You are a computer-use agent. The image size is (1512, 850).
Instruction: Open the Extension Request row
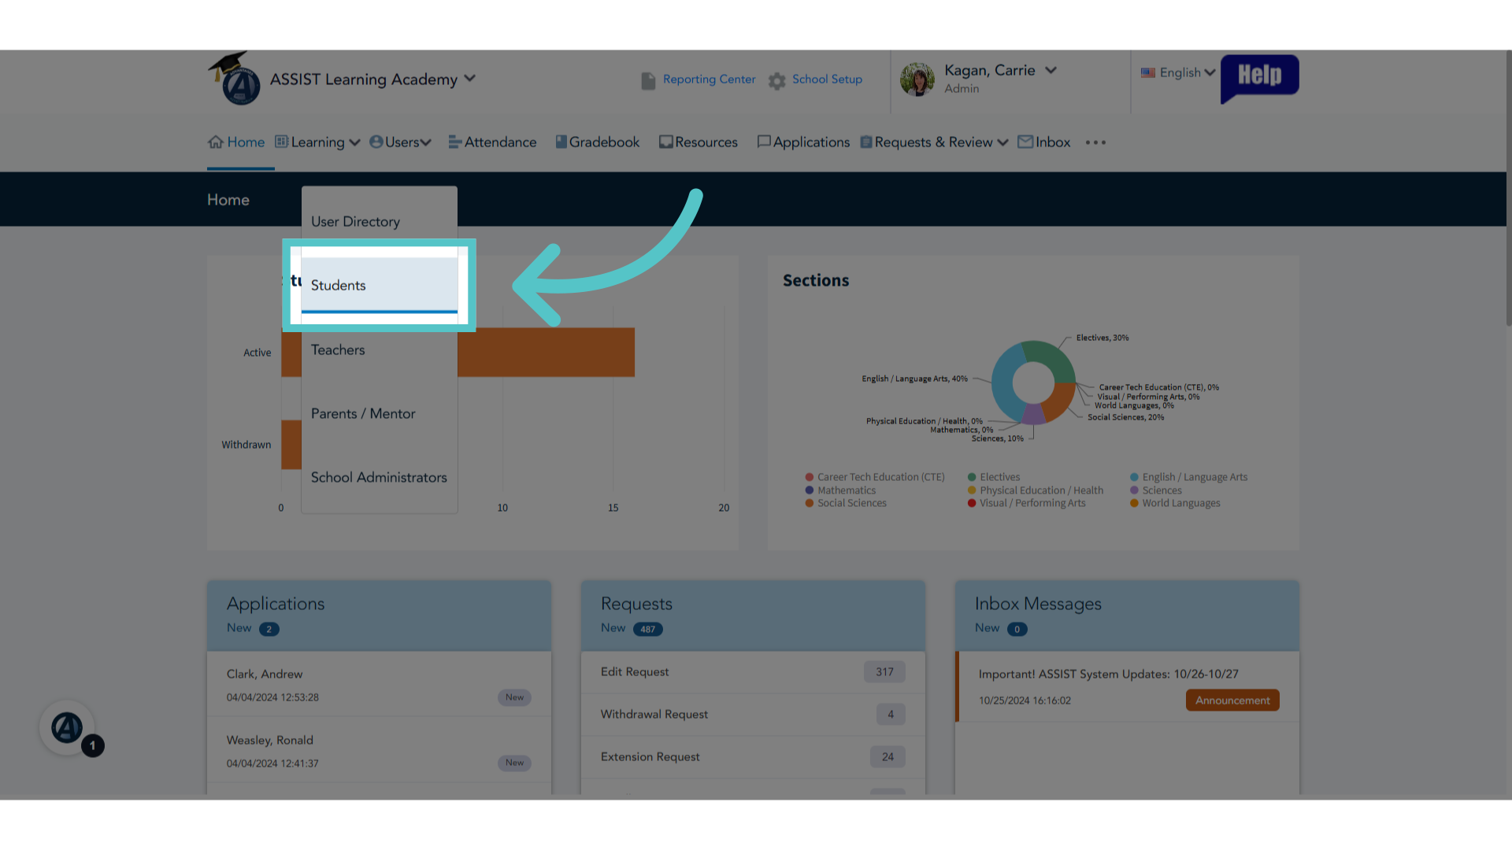pos(753,757)
